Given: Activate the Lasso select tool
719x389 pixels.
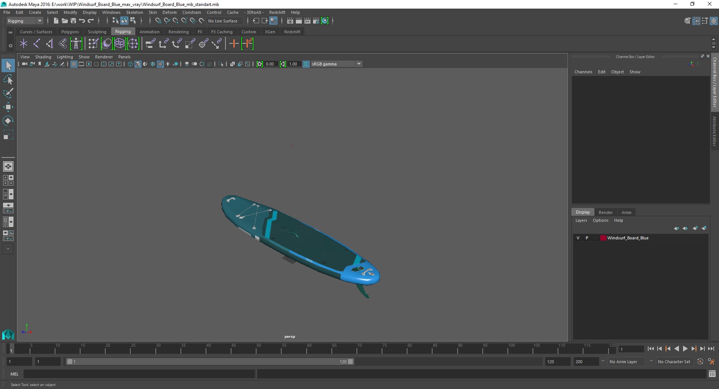Looking at the screenshot, I should pos(8,80).
